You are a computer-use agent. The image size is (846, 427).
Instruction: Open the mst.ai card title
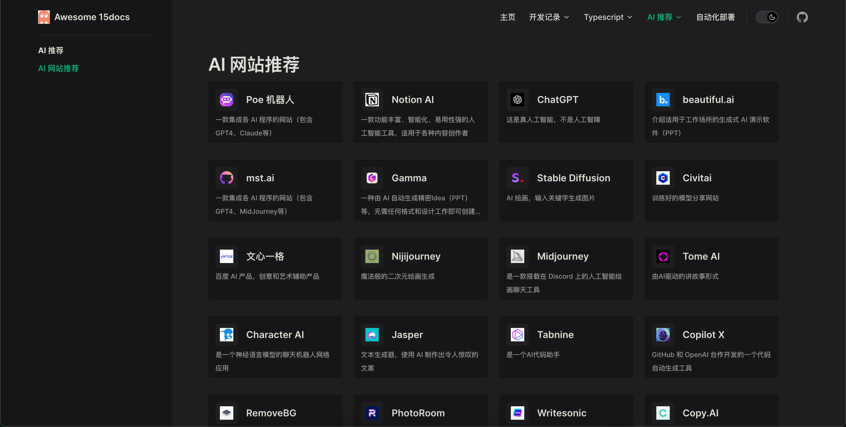tap(260, 178)
